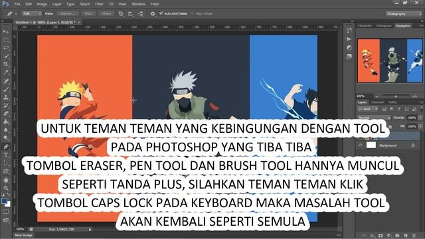Select the Horizontal Type tool
Viewport: 425px width, 239px height.
(6, 155)
